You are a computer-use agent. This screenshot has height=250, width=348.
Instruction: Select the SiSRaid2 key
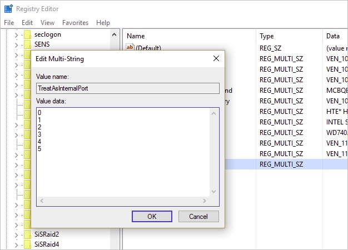[47, 234]
